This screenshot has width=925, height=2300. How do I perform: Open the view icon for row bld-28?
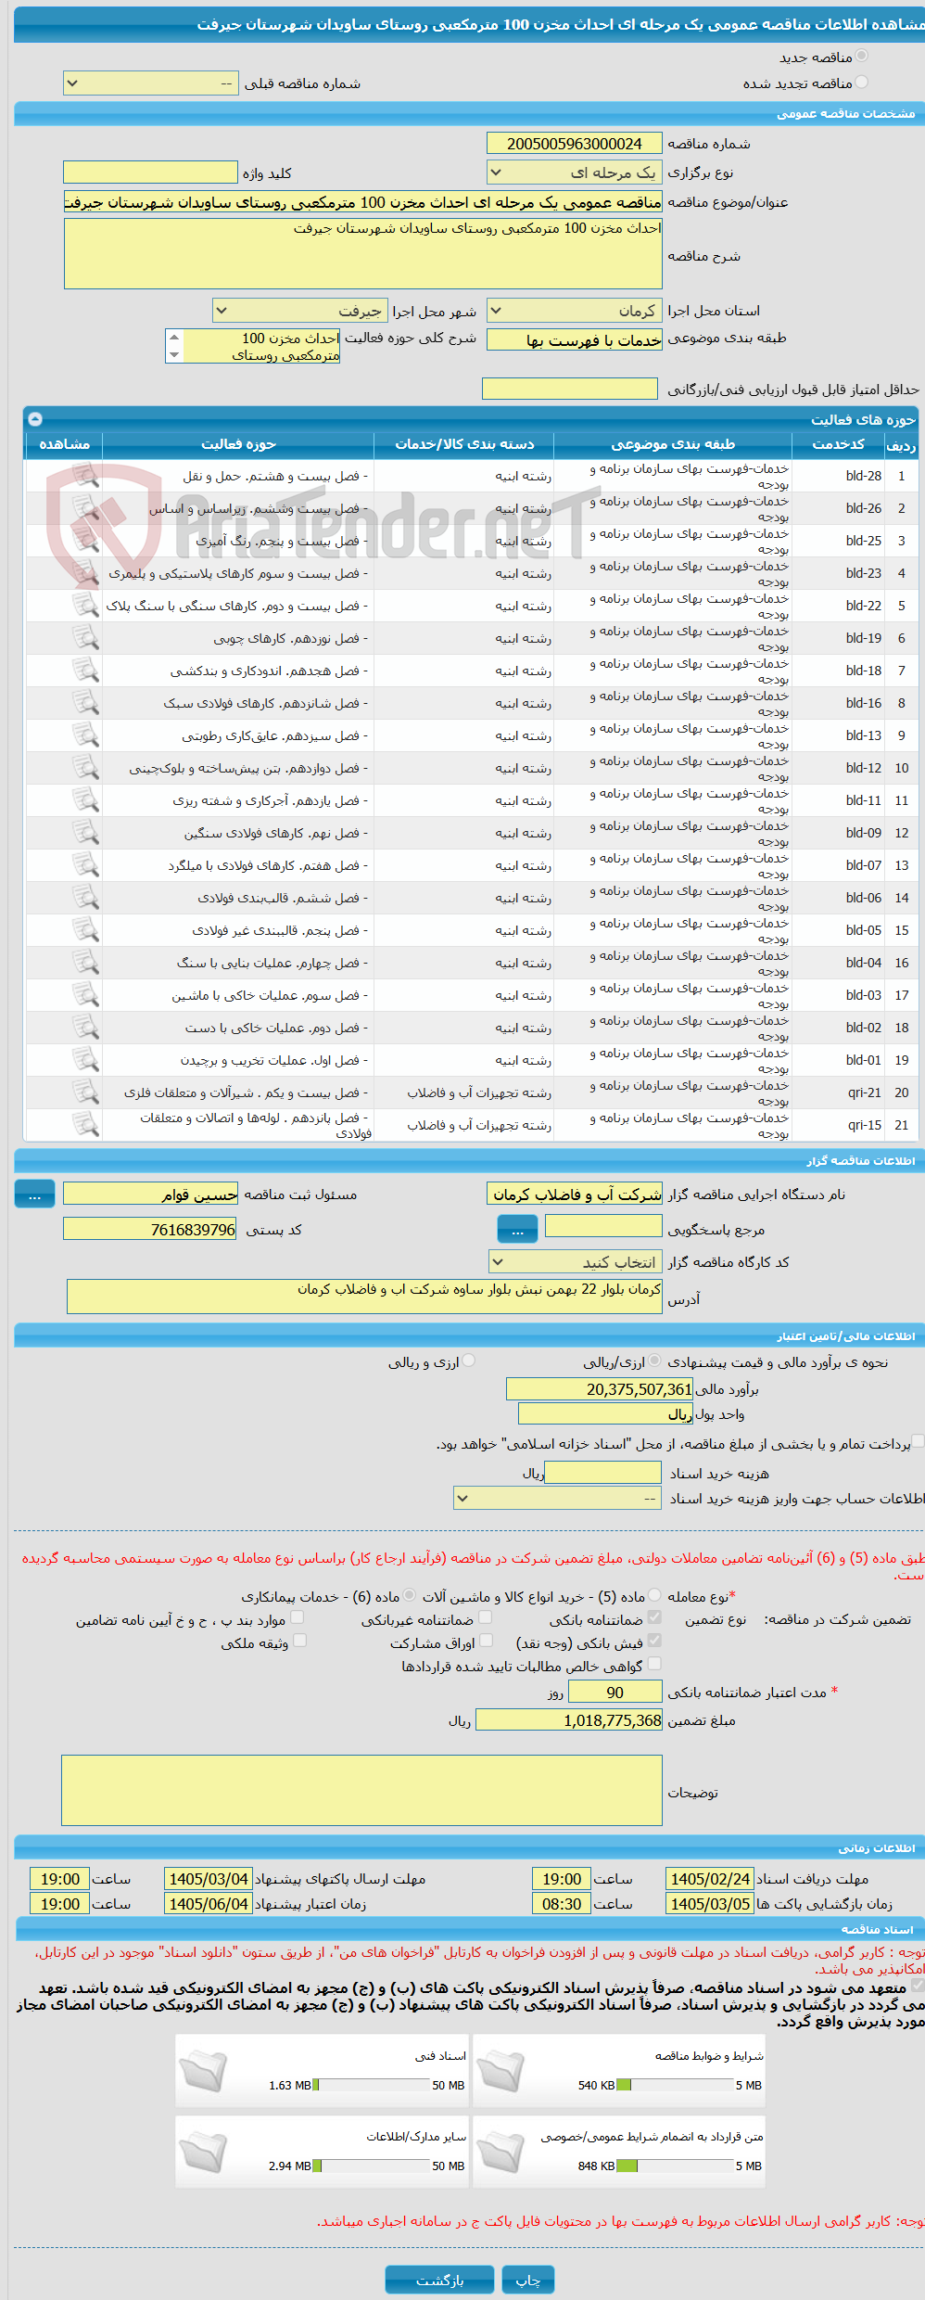(85, 476)
